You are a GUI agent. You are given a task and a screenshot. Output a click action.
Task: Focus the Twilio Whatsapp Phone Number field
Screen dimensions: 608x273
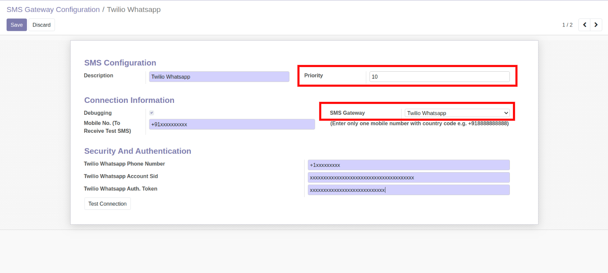[x=408, y=165]
